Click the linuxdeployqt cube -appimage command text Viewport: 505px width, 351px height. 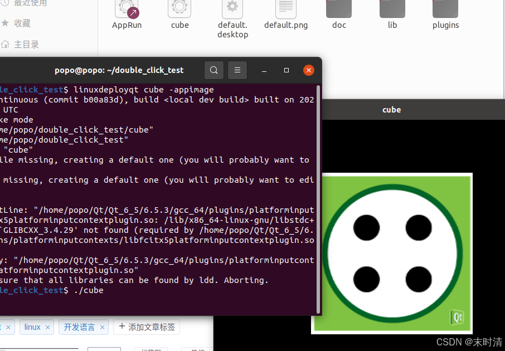[144, 90]
